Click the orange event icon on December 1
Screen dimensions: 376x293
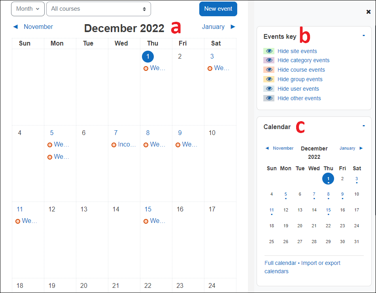click(145, 68)
